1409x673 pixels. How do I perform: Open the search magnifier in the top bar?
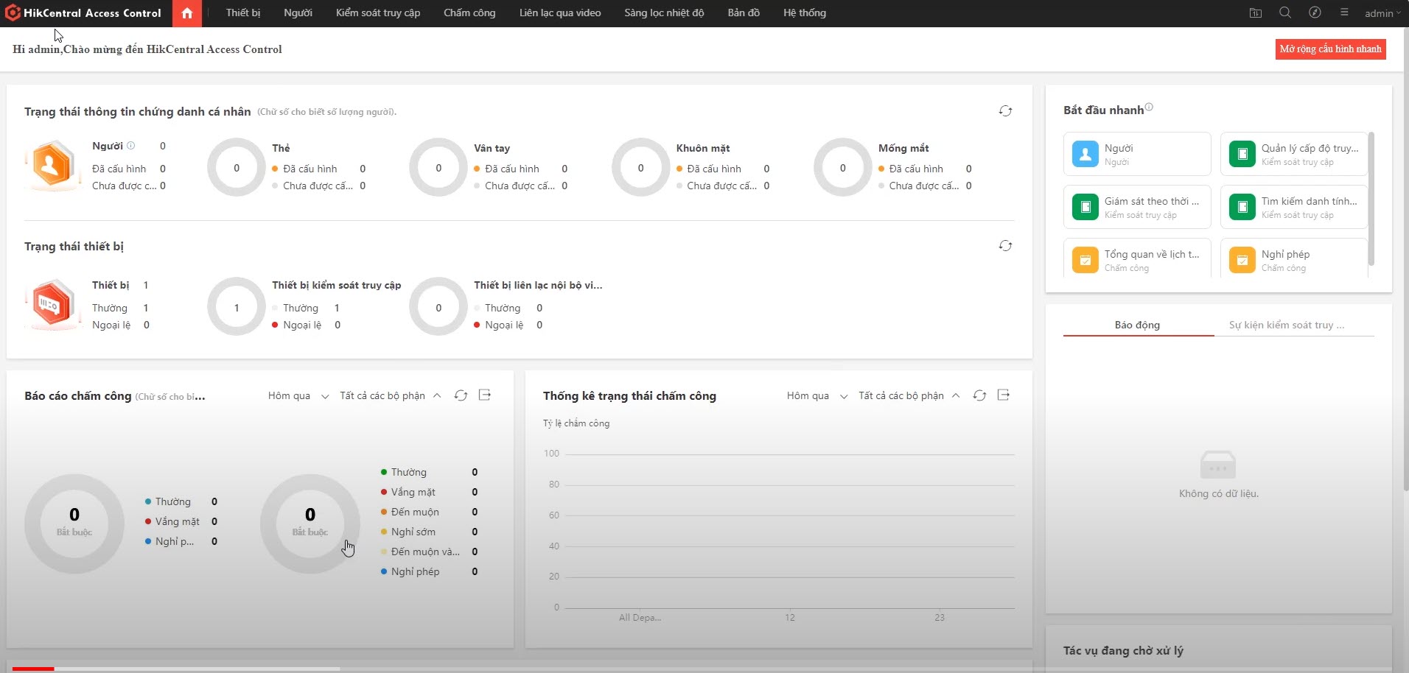[x=1285, y=13]
